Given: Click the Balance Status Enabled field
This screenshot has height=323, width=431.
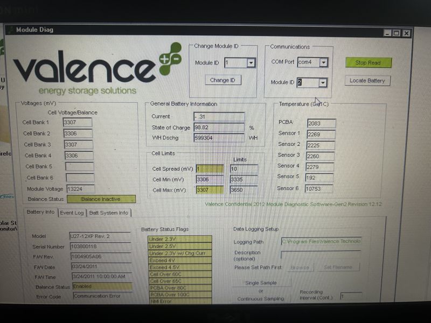Looking at the screenshot, I should point(102,286).
